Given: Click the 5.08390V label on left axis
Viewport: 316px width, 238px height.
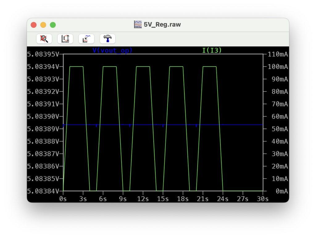Looking at the screenshot, I should coord(43,116).
